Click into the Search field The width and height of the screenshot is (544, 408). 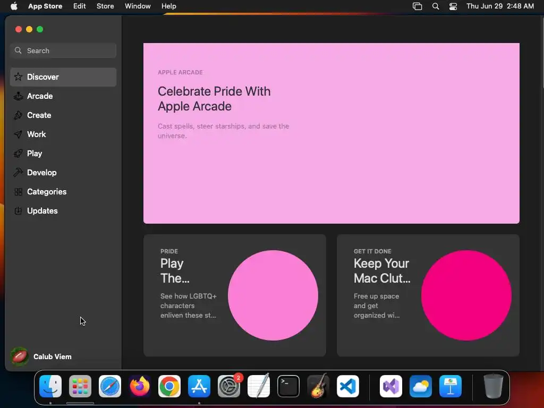63,50
